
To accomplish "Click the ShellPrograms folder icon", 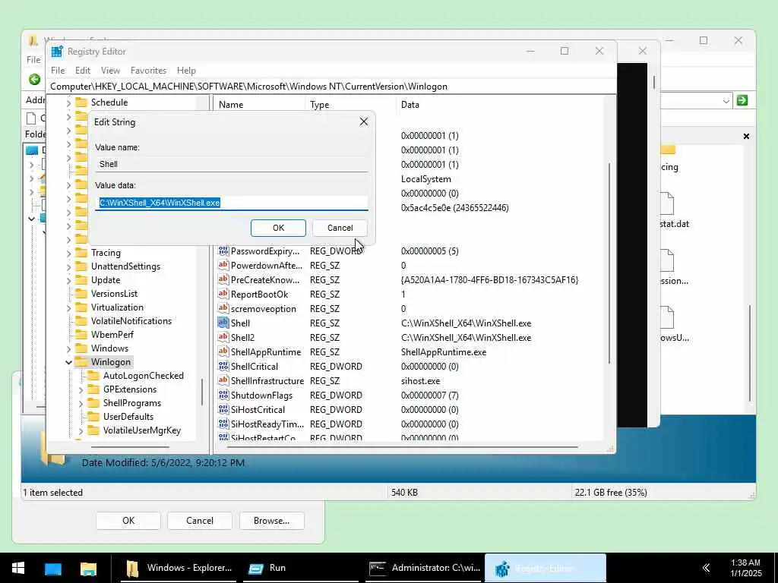I will pos(93,403).
